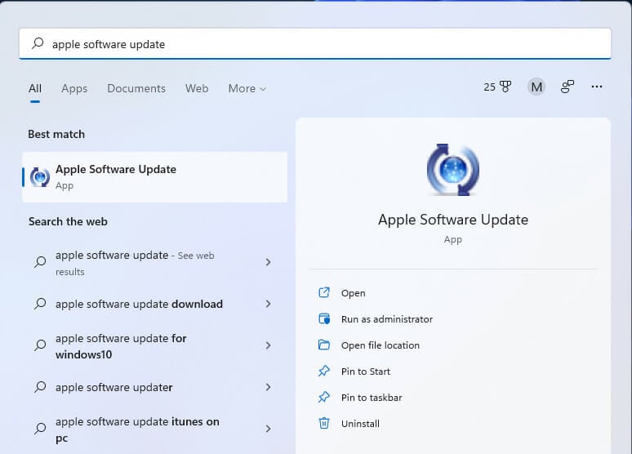Click the pin icon next to Pin to Start

click(324, 371)
